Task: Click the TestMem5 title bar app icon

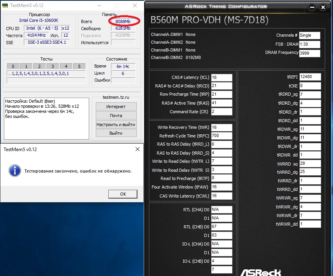Action: pos(5,5)
